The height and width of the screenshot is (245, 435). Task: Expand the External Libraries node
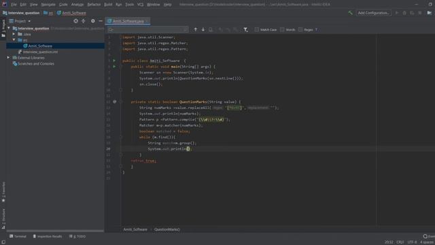(9, 57)
